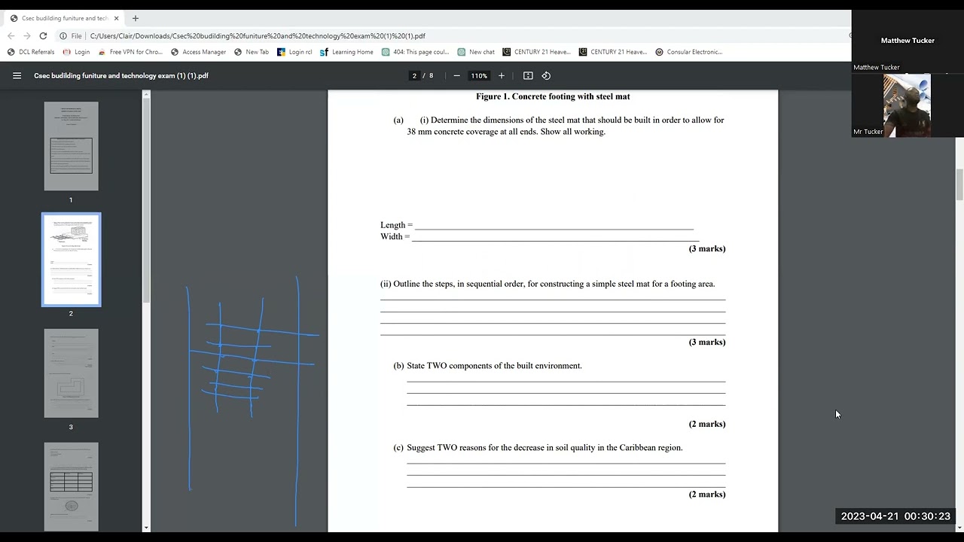This screenshot has width=964, height=542.
Task: Open 404: This page could bookmark
Action: click(415, 52)
